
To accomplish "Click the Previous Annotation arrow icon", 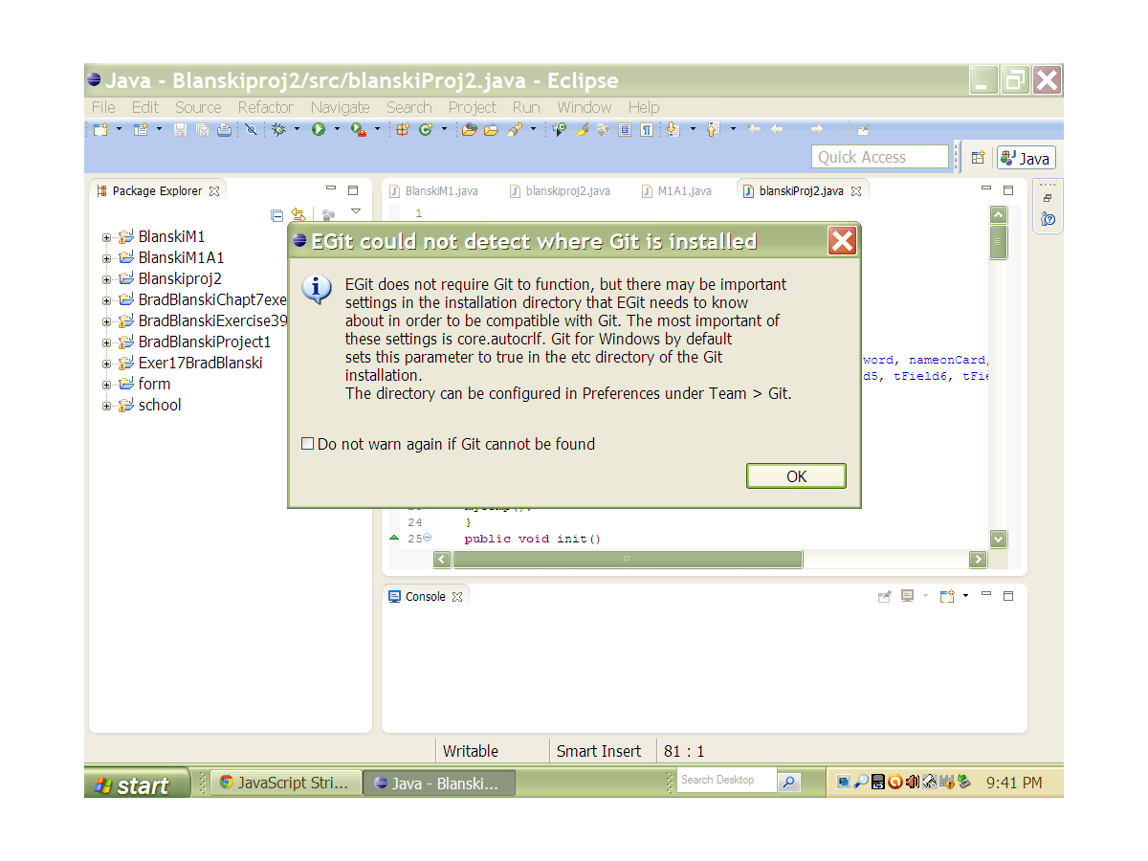I will tap(712, 129).
